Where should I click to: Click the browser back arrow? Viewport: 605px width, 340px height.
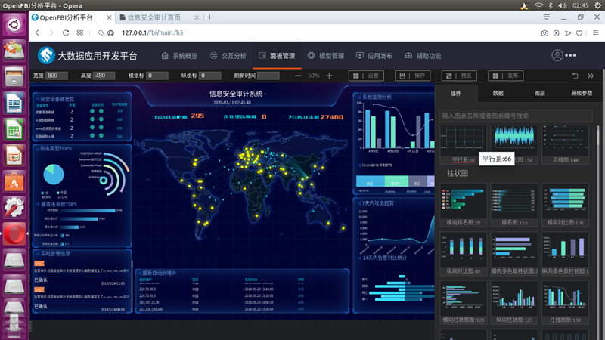click(37, 32)
